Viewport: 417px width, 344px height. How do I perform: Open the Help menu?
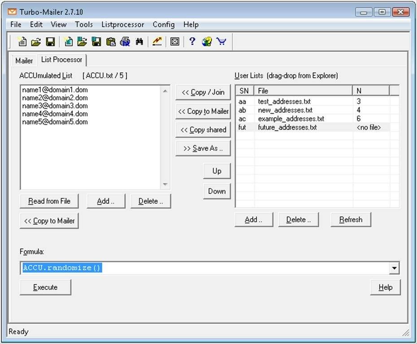[x=191, y=25]
